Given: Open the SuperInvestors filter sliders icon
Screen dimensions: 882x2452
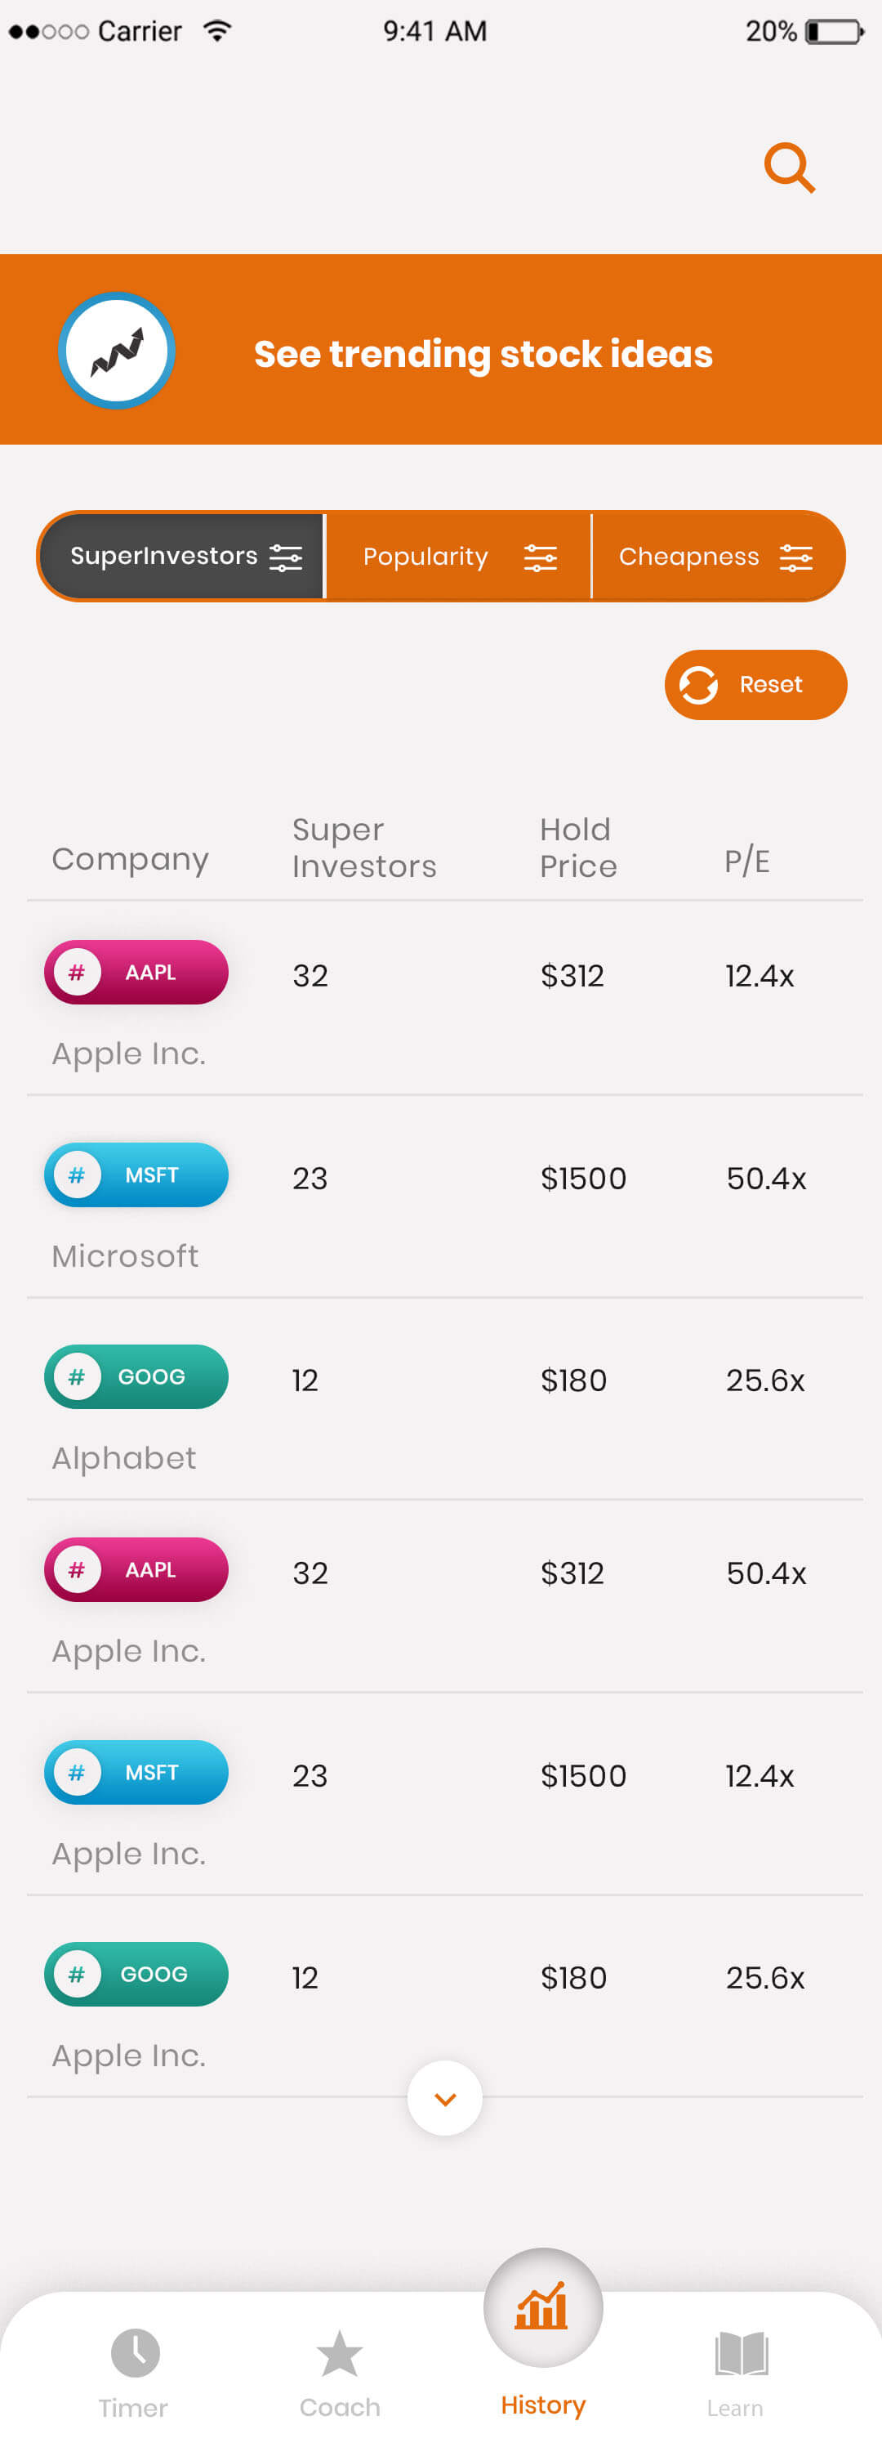Looking at the screenshot, I should click(x=286, y=556).
